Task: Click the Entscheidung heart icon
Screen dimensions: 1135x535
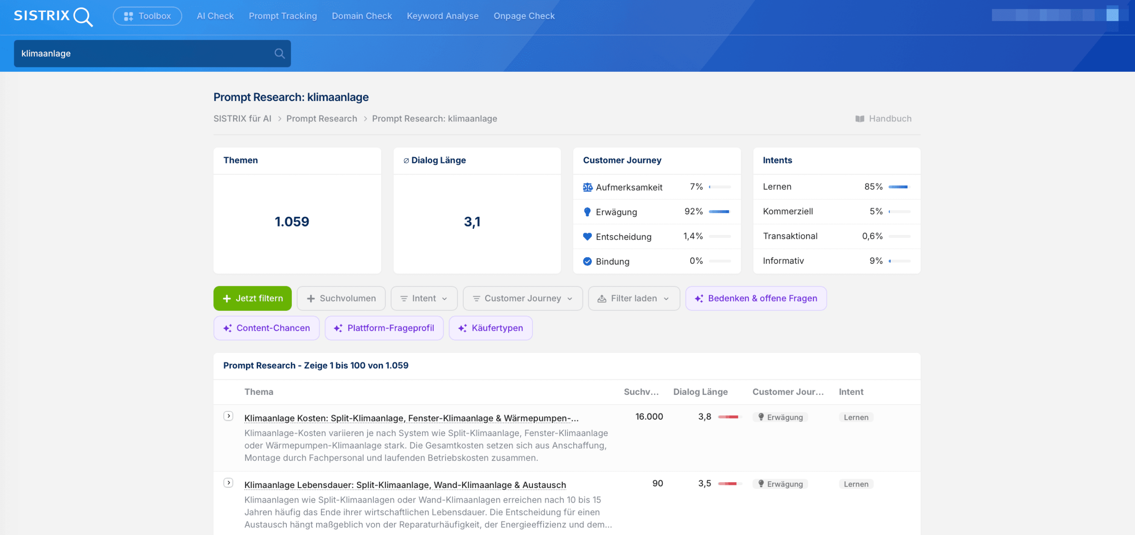Action: pos(587,237)
